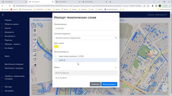Open the browser side panel icon
The width and height of the screenshot is (172, 96).
coord(156,6)
